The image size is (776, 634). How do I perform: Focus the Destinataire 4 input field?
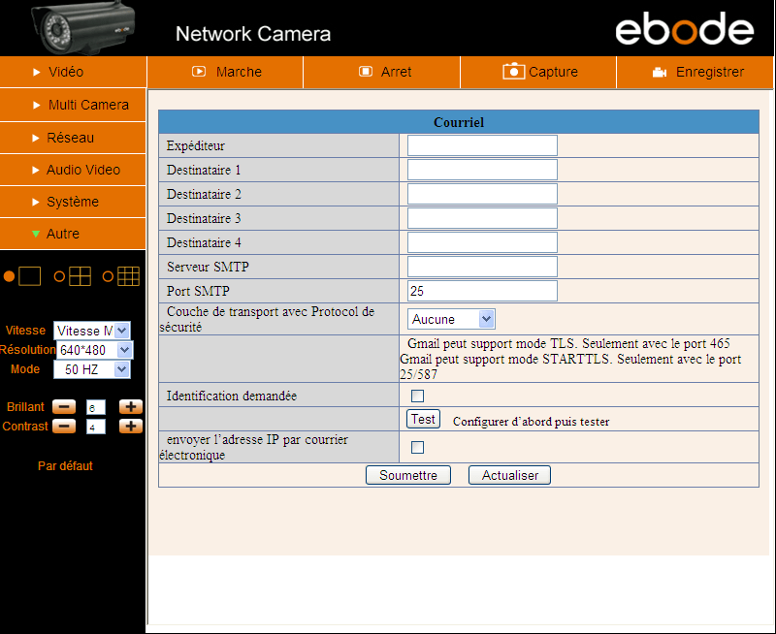click(482, 242)
